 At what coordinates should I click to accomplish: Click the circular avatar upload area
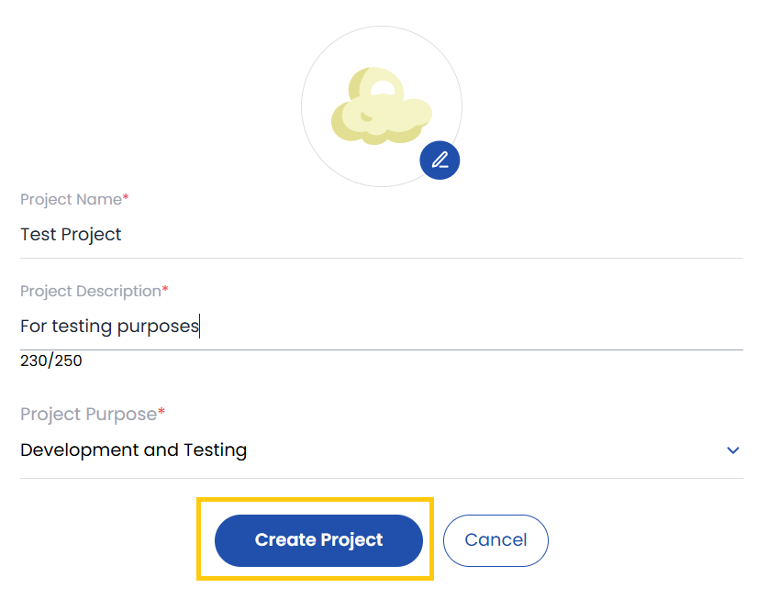coord(382,106)
